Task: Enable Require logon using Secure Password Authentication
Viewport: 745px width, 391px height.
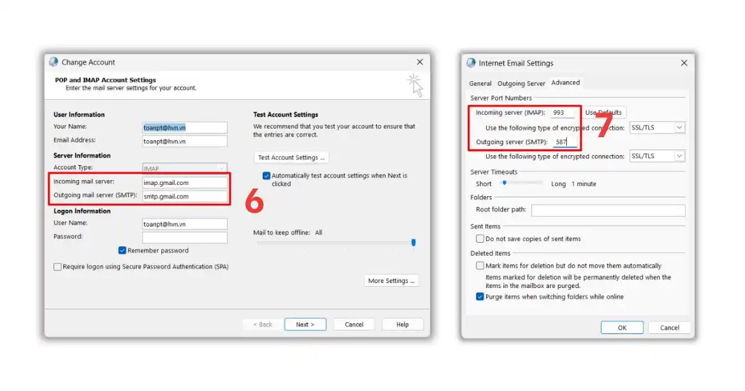Action: pos(58,267)
